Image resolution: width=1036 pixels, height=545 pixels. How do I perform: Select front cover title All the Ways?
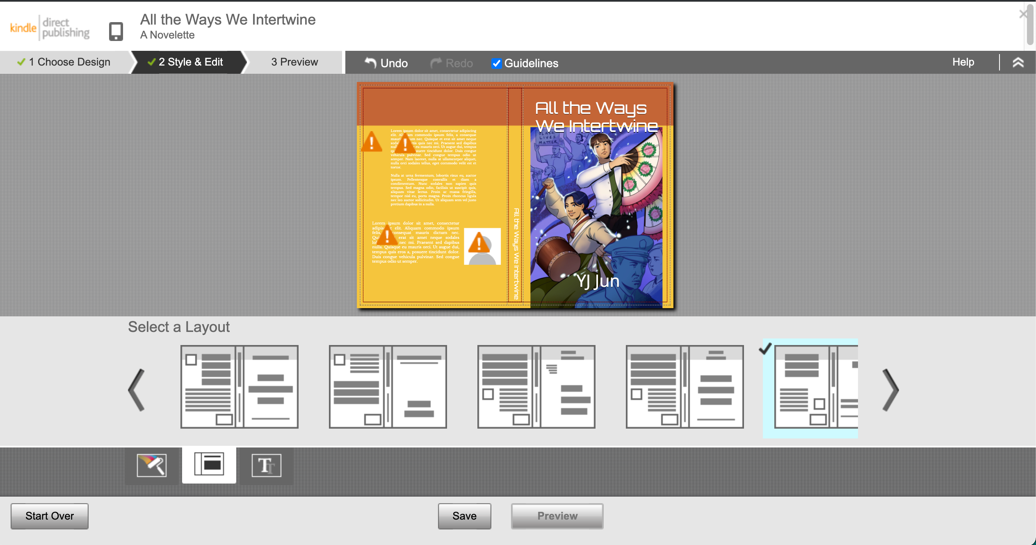point(597,117)
